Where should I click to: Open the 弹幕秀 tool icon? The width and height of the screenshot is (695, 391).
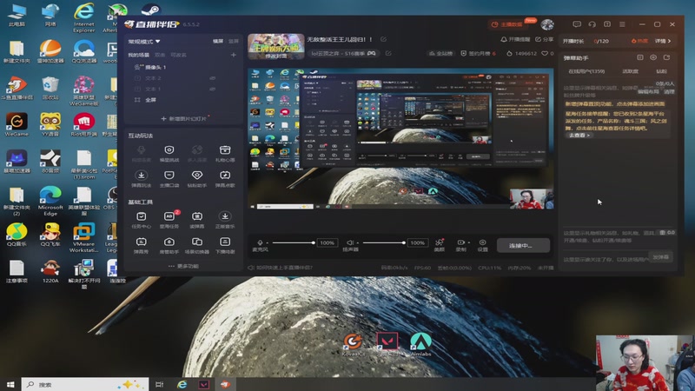(141, 245)
